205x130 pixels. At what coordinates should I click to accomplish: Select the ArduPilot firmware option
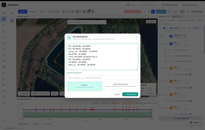coord(161,12)
